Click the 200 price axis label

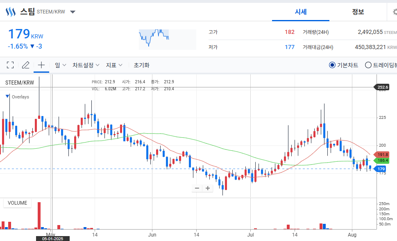click(x=382, y=145)
